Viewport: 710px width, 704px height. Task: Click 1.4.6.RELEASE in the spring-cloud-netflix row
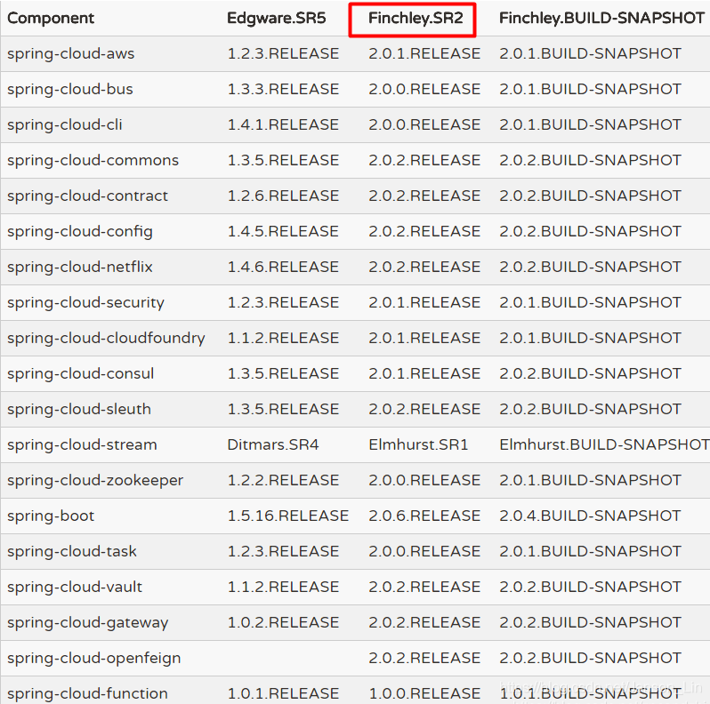[283, 267]
